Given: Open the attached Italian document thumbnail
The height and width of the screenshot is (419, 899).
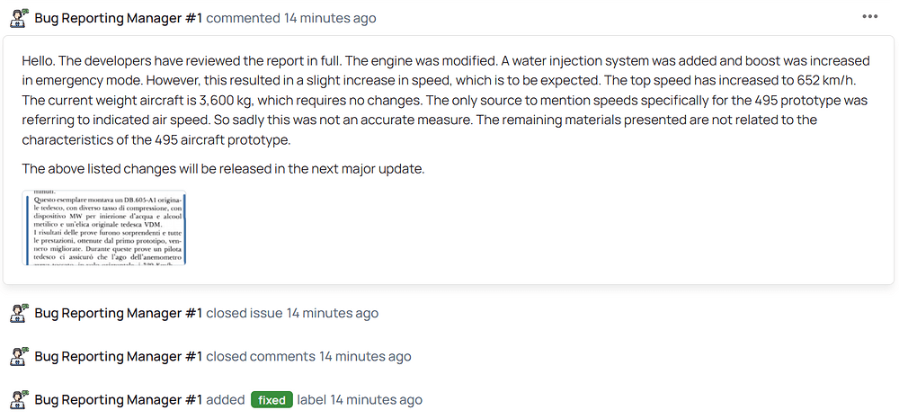Looking at the screenshot, I should tap(103, 227).
